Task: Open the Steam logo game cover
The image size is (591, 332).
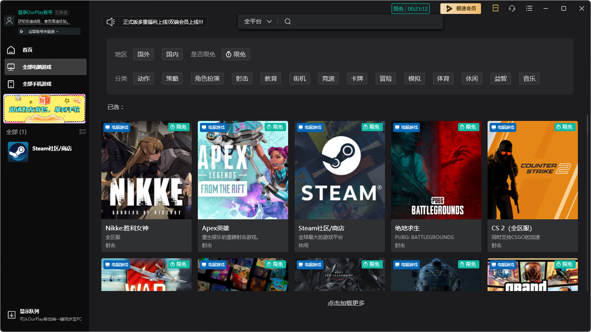Action: tap(340, 170)
